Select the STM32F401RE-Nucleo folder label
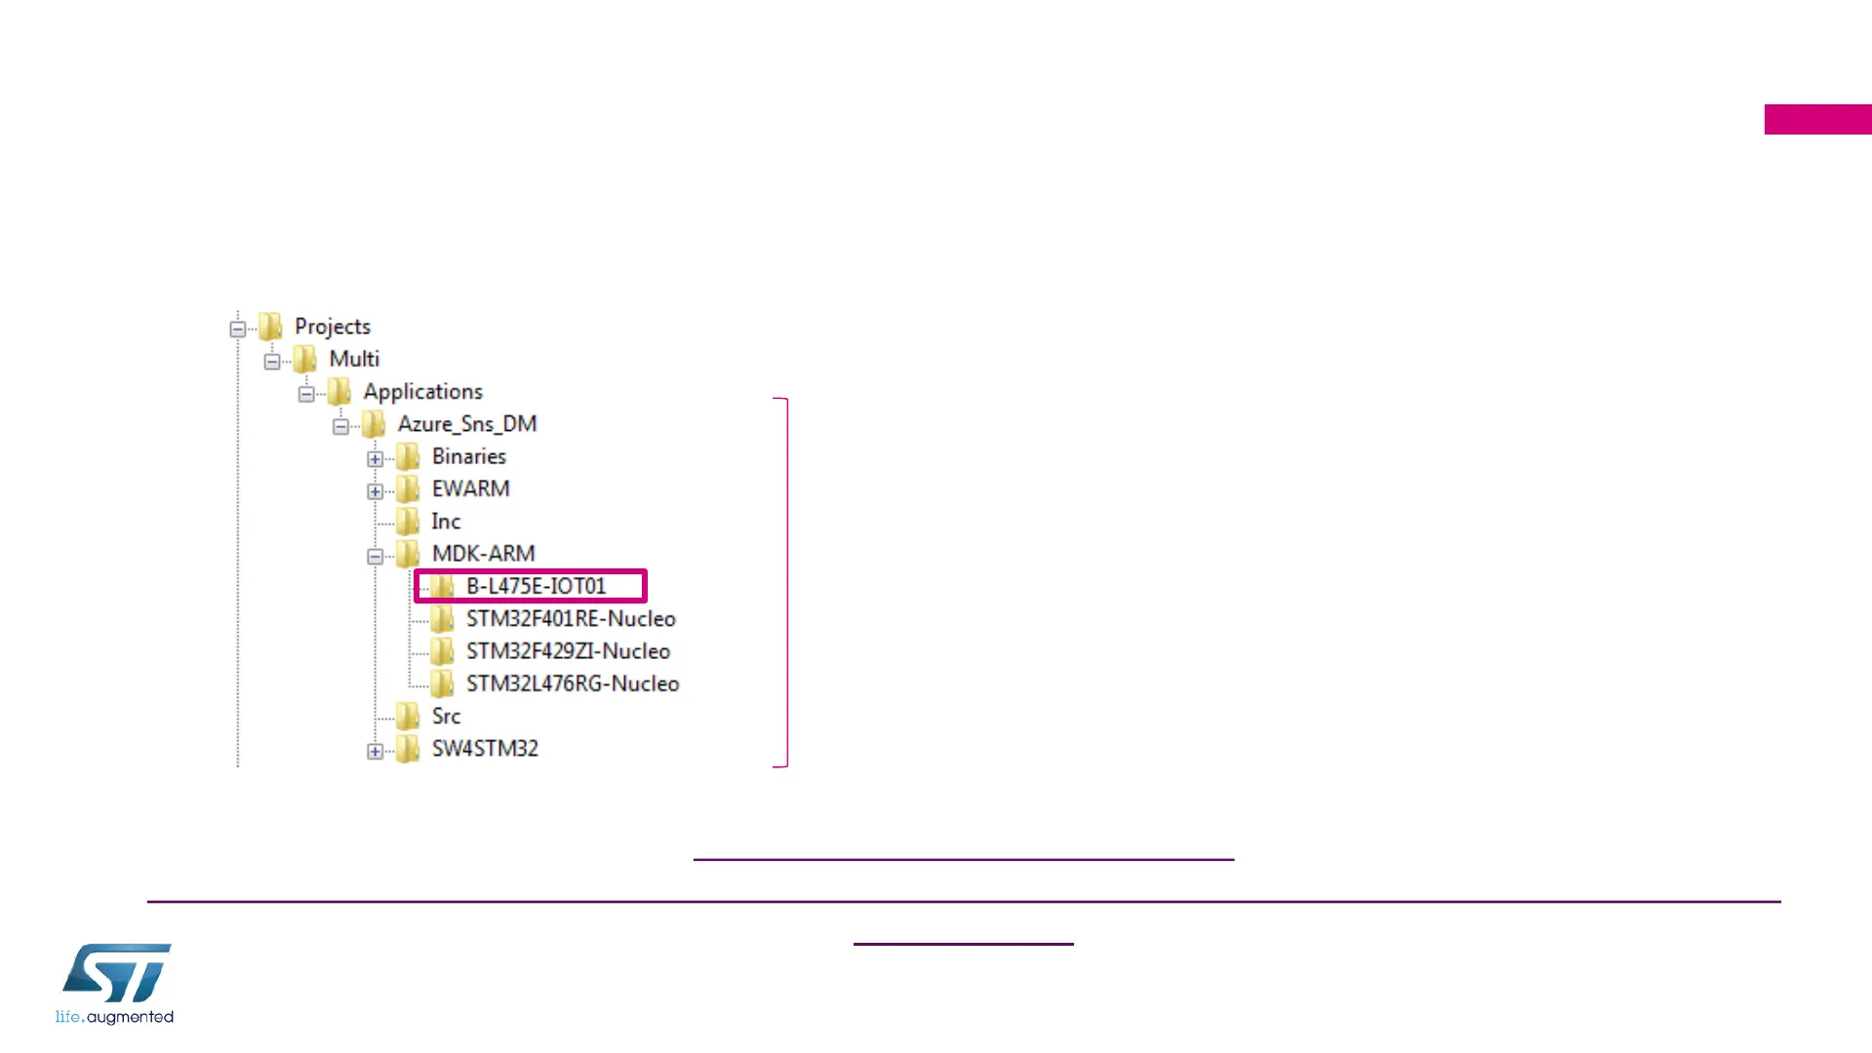 tap(571, 619)
